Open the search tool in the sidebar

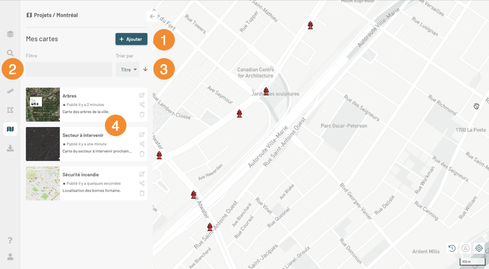point(10,53)
